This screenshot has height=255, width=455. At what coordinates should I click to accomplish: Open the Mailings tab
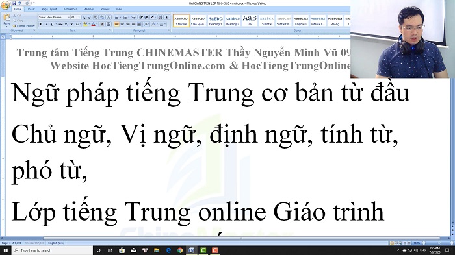(x=88, y=9)
